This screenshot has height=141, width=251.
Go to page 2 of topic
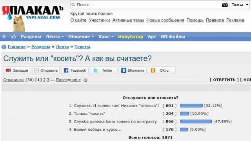(x=44, y=80)
